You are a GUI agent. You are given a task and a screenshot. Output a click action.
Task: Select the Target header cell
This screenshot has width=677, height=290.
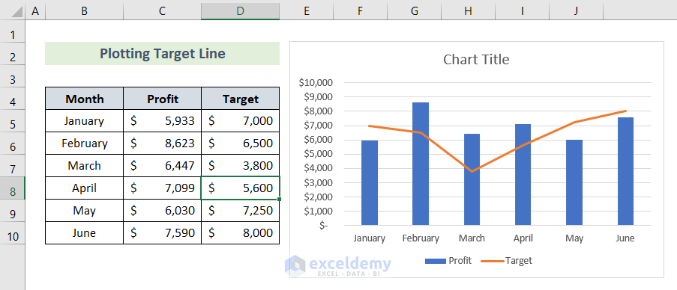[241, 99]
